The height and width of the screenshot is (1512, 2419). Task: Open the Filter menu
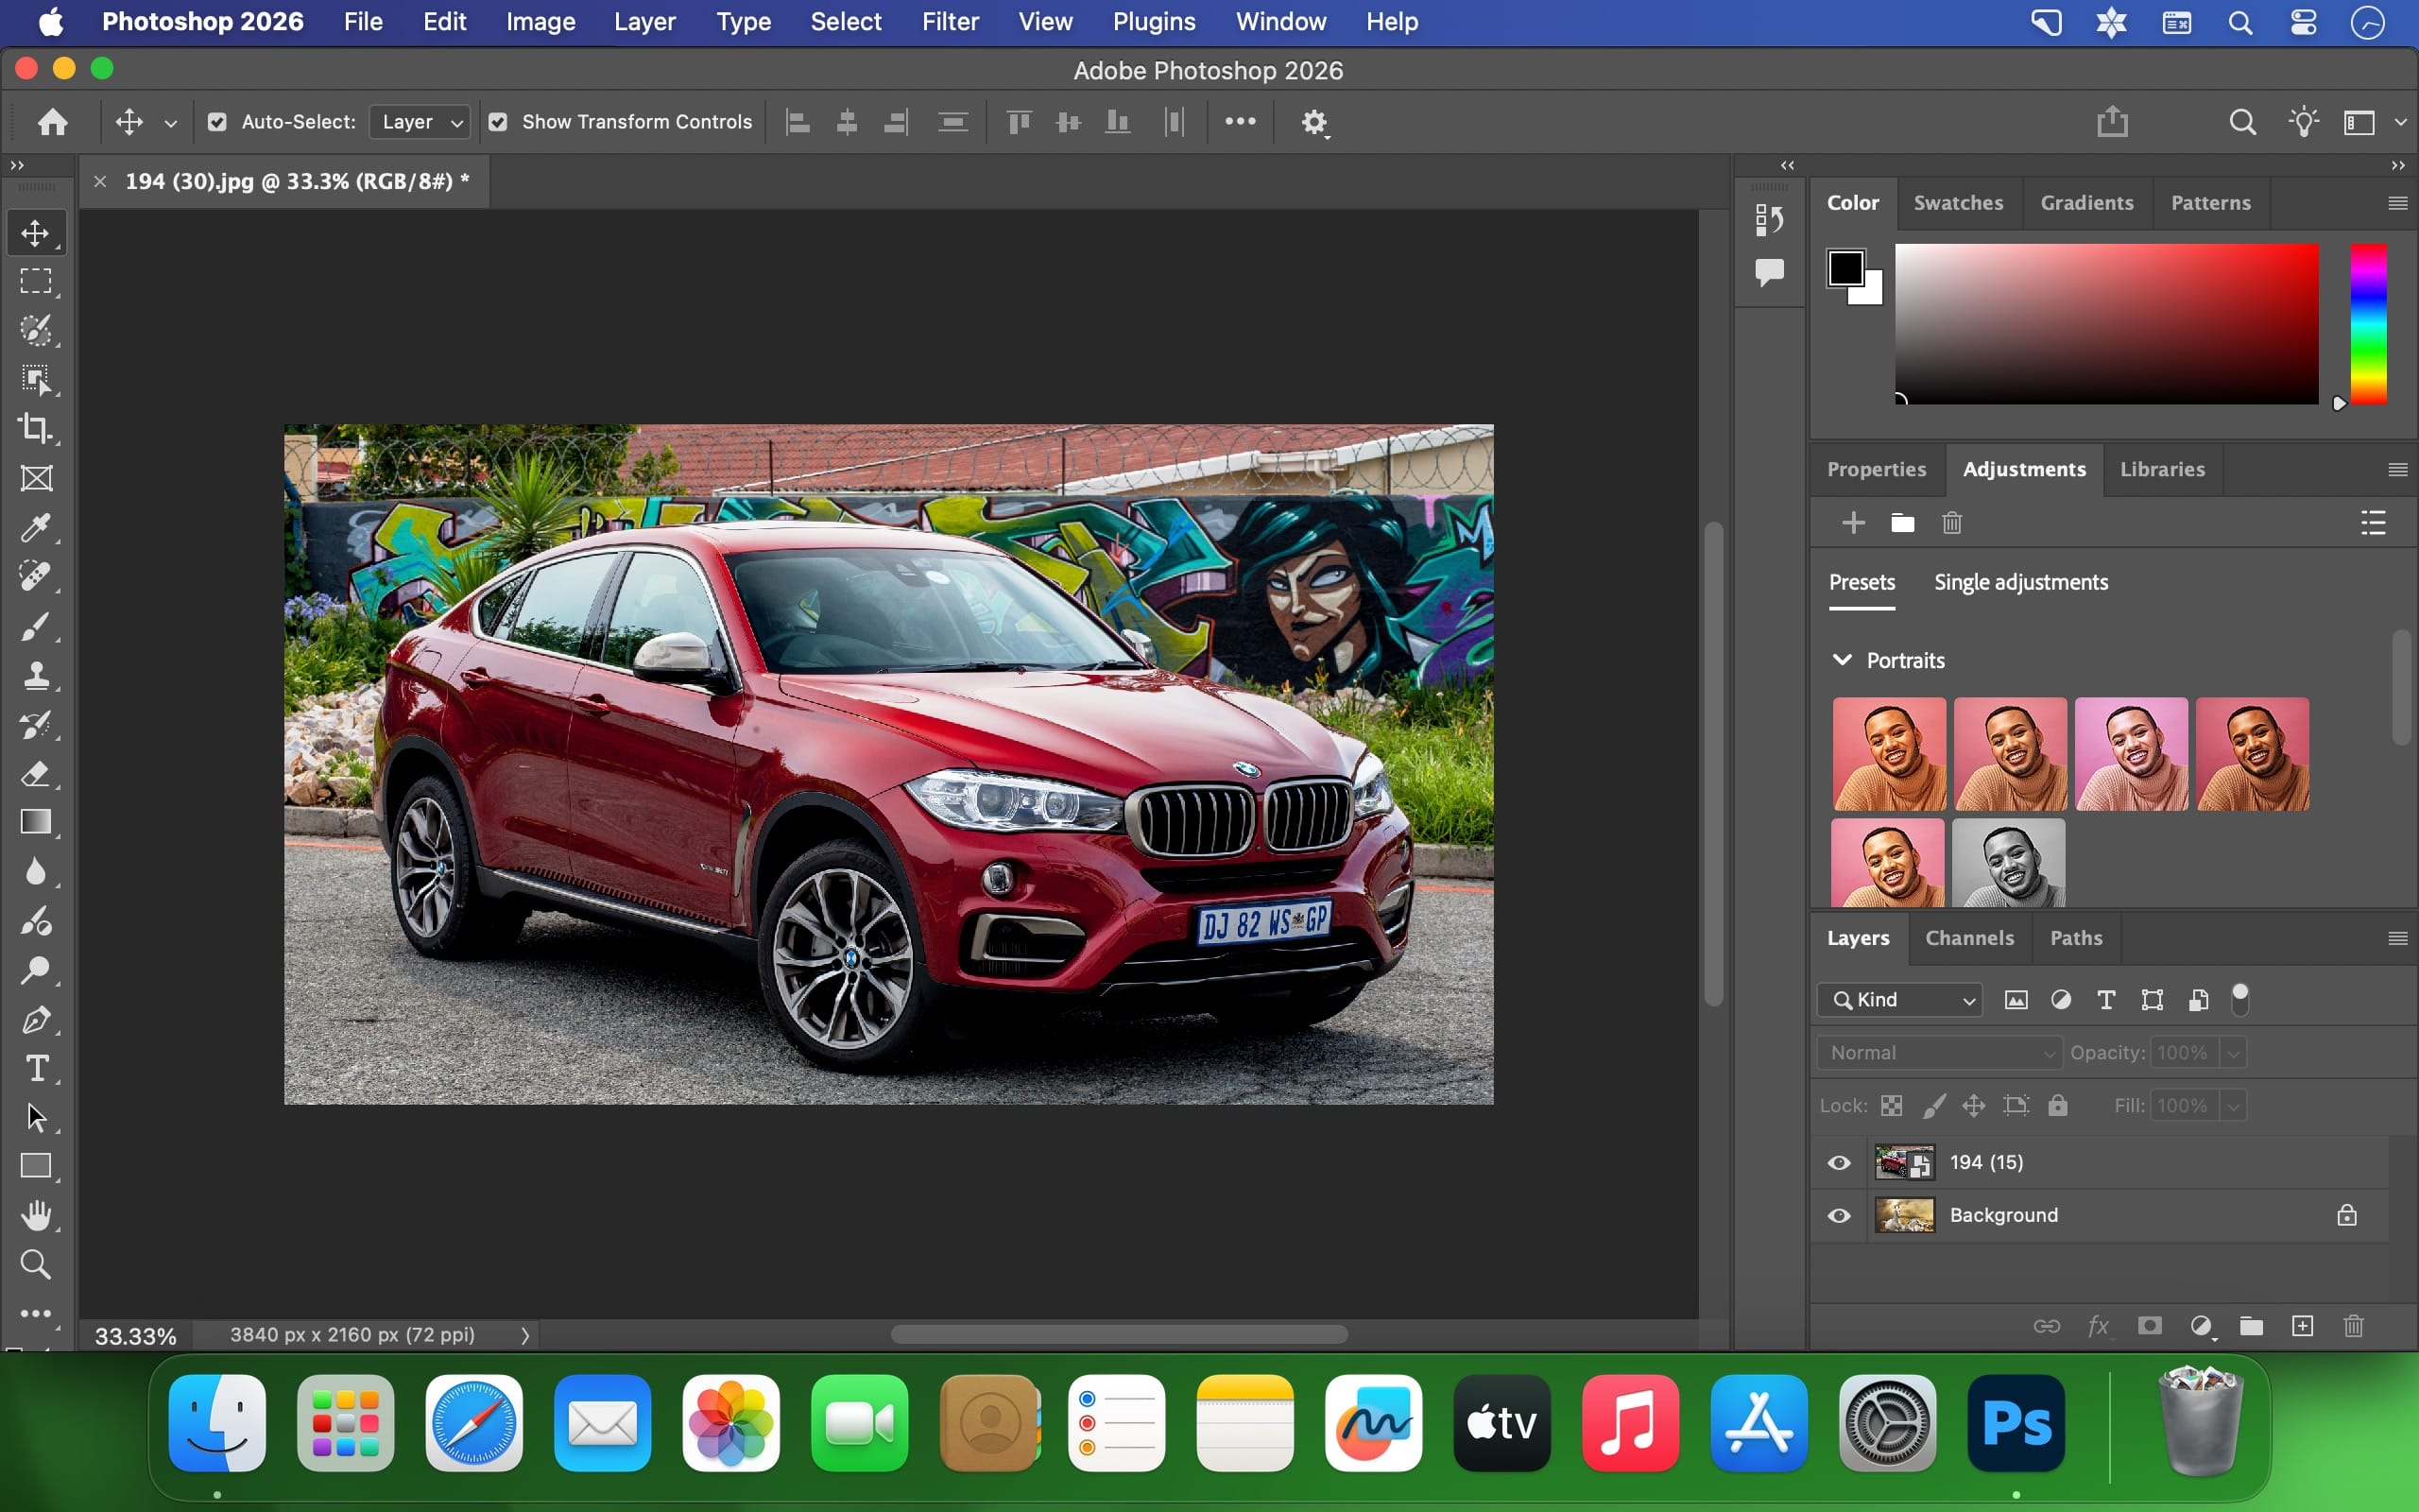949,22
